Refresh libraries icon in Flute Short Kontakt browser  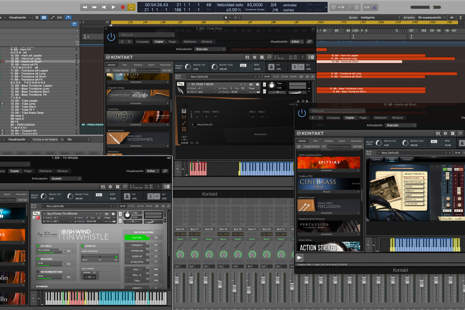108,71
